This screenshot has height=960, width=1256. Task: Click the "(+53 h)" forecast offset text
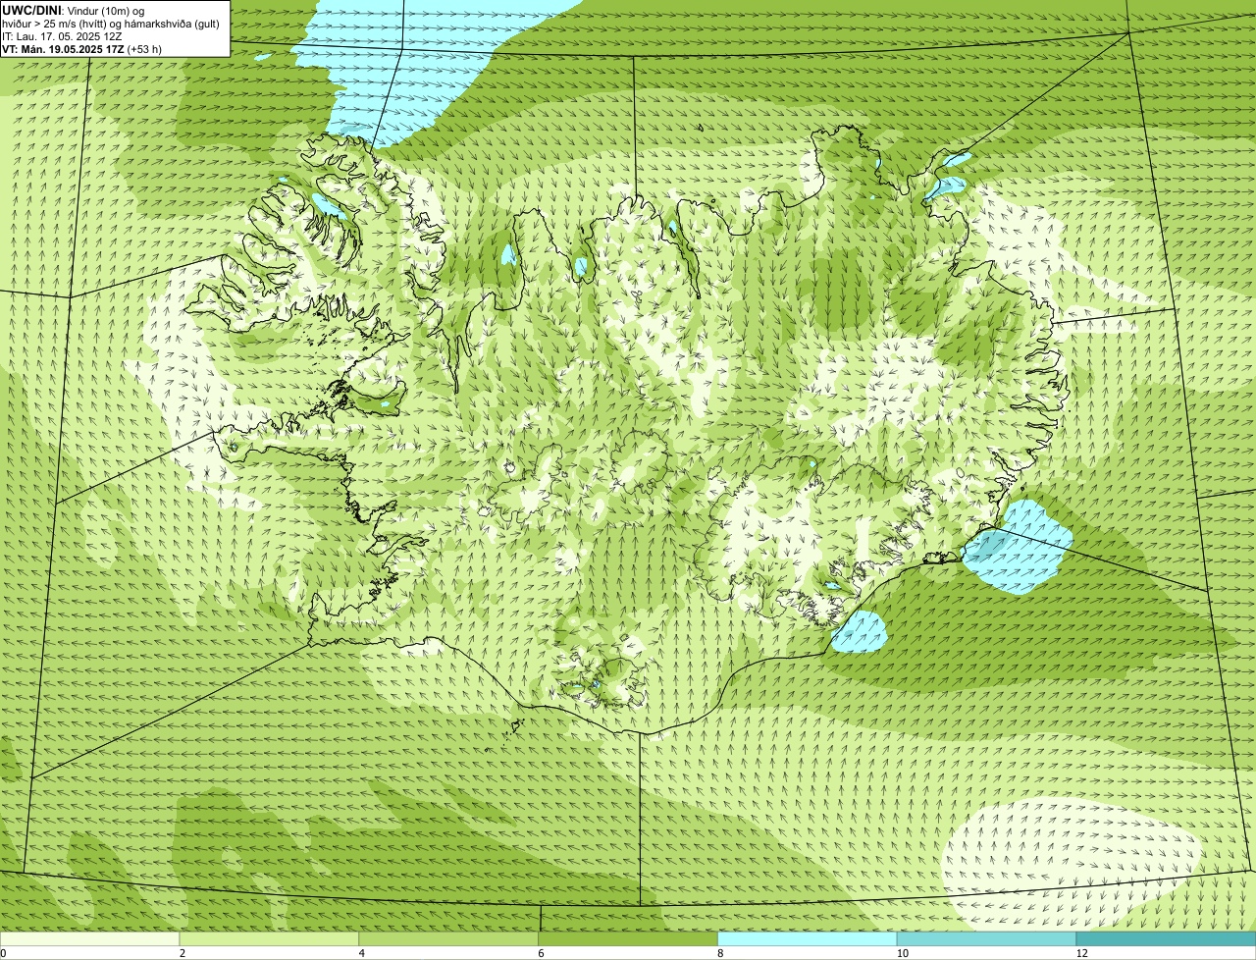144,49
